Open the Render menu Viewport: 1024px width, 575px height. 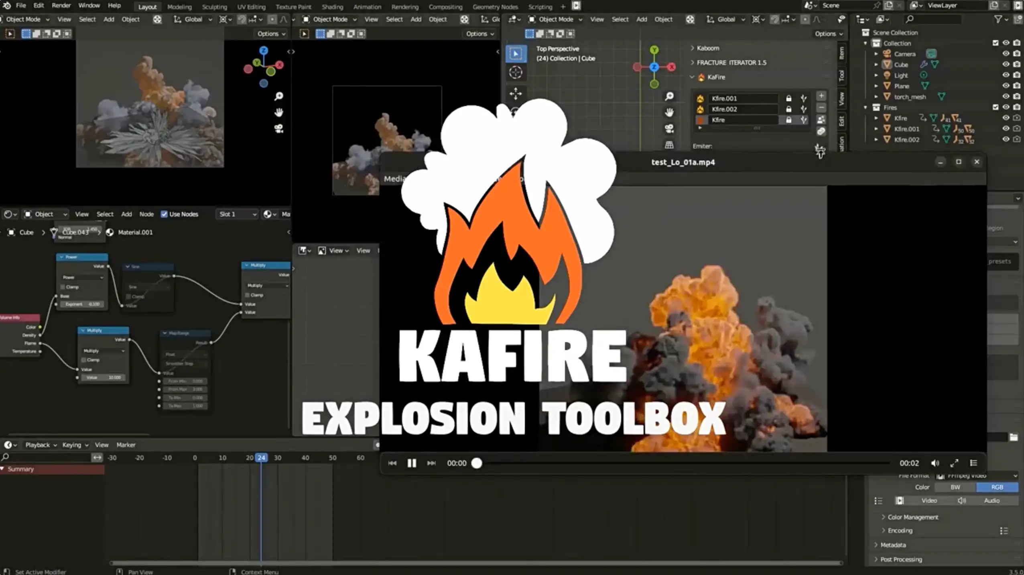pyautogui.click(x=61, y=6)
